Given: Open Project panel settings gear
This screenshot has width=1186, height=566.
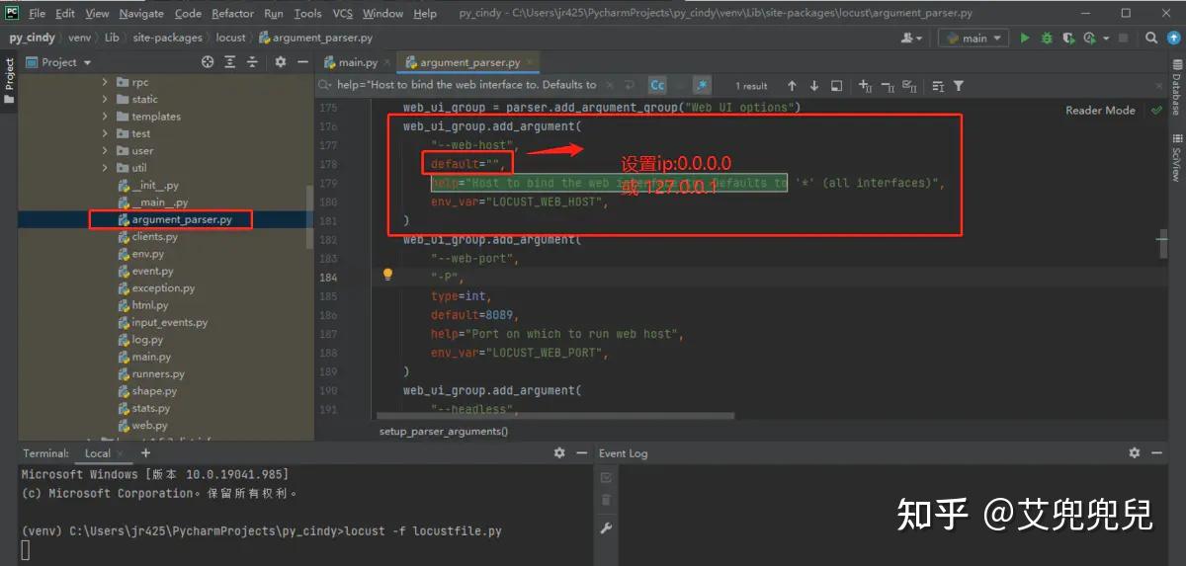Looking at the screenshot, I should (281, 62).
